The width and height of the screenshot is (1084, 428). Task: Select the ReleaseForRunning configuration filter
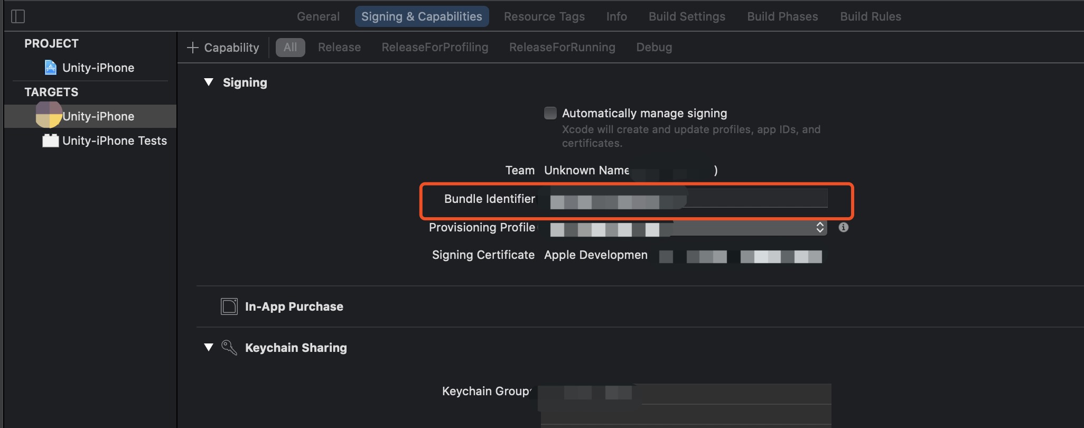point(562,47)
